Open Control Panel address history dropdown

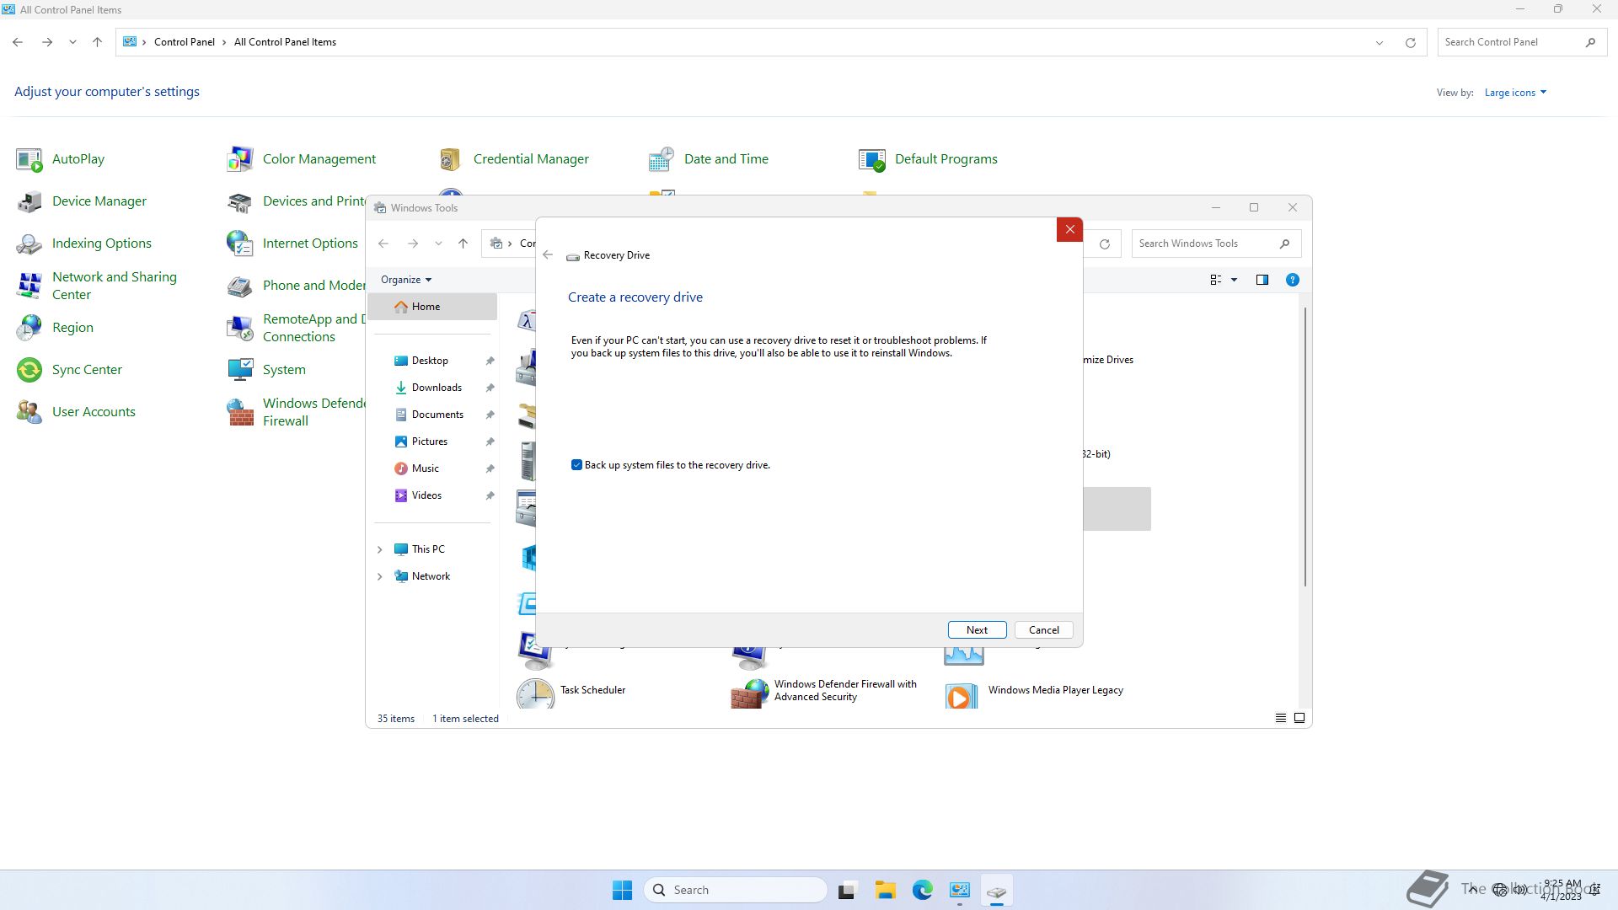click(x=1380, y=42)
